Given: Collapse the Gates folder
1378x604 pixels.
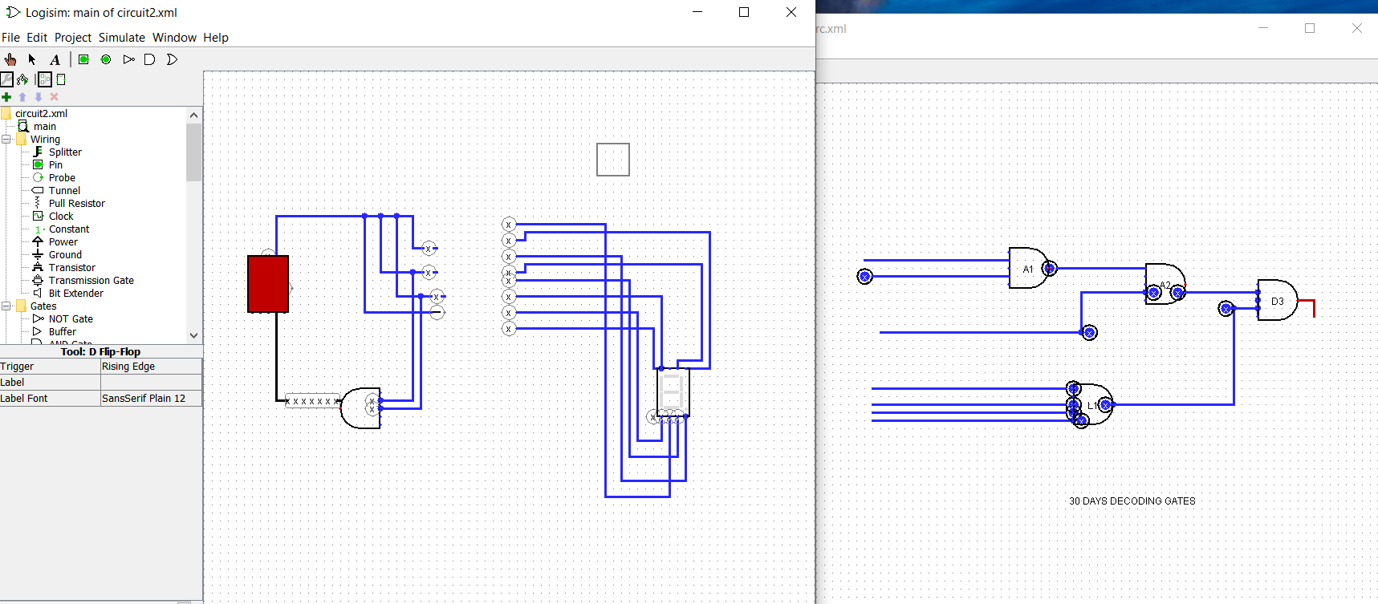Looking at the screenshot, I should point(6,306).
